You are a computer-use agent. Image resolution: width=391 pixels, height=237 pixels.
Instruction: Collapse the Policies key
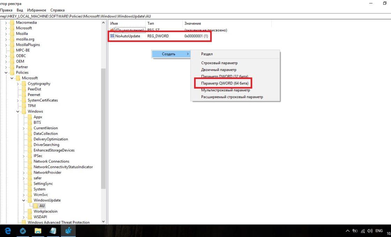point(6,72)
